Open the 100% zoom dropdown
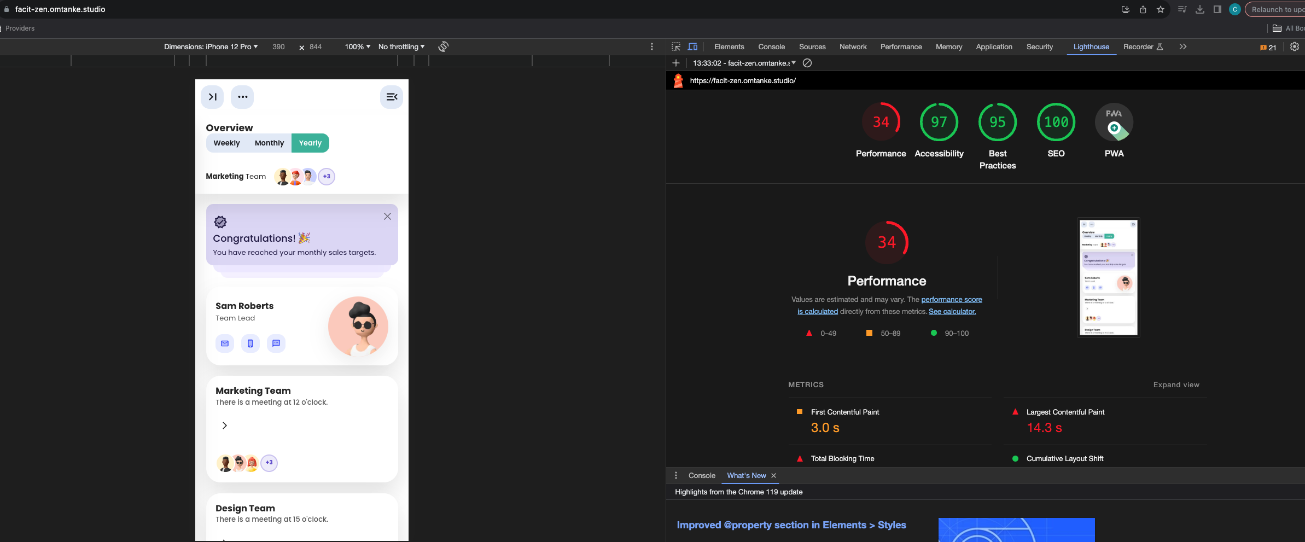This screenshot has height=542, width=1305. pos(358,47)
